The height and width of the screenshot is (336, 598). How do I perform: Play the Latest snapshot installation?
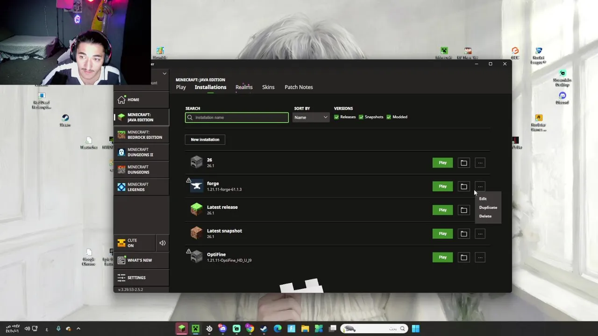click(x=442, y=233)
